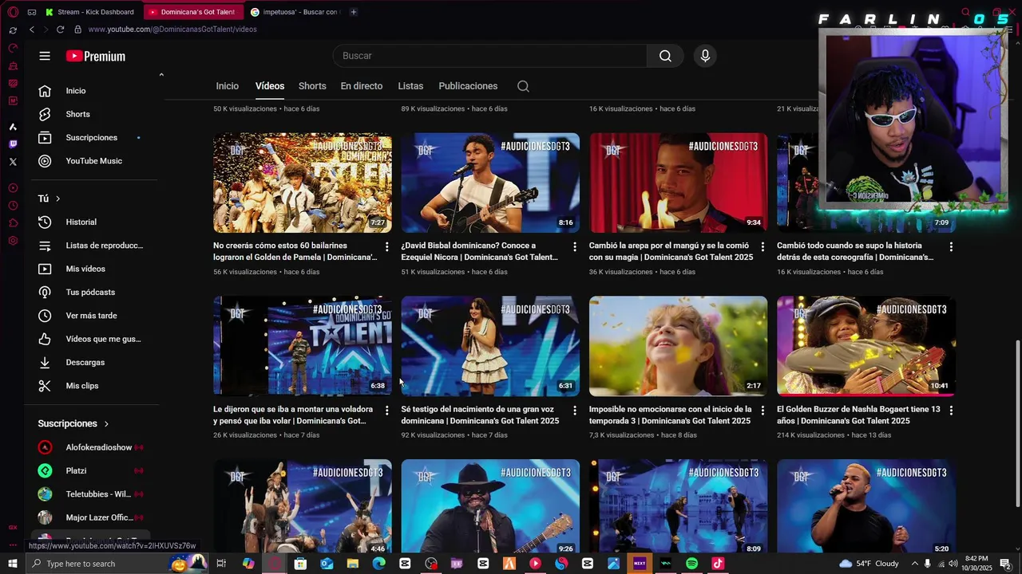Click the page vertical scrollbar
The height and width of the screenshot is (574, 1022).
pos(1016,423)
